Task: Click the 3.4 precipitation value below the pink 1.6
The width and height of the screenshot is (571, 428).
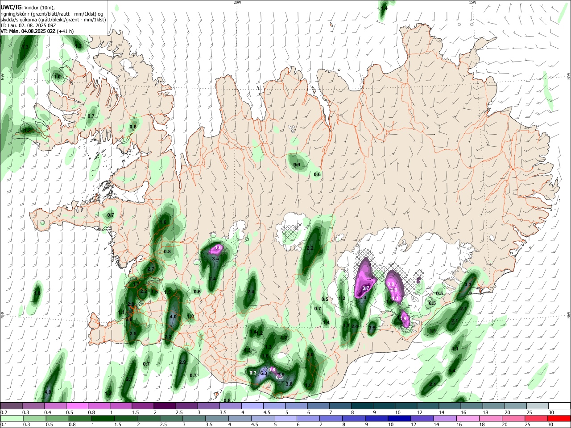Action: (x=215, y=259)
